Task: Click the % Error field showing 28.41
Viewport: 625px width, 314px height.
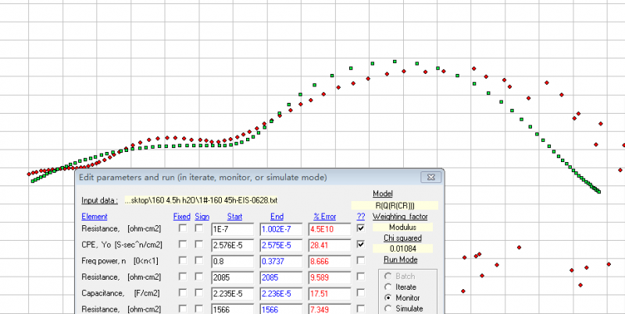Action: [330, 245]
